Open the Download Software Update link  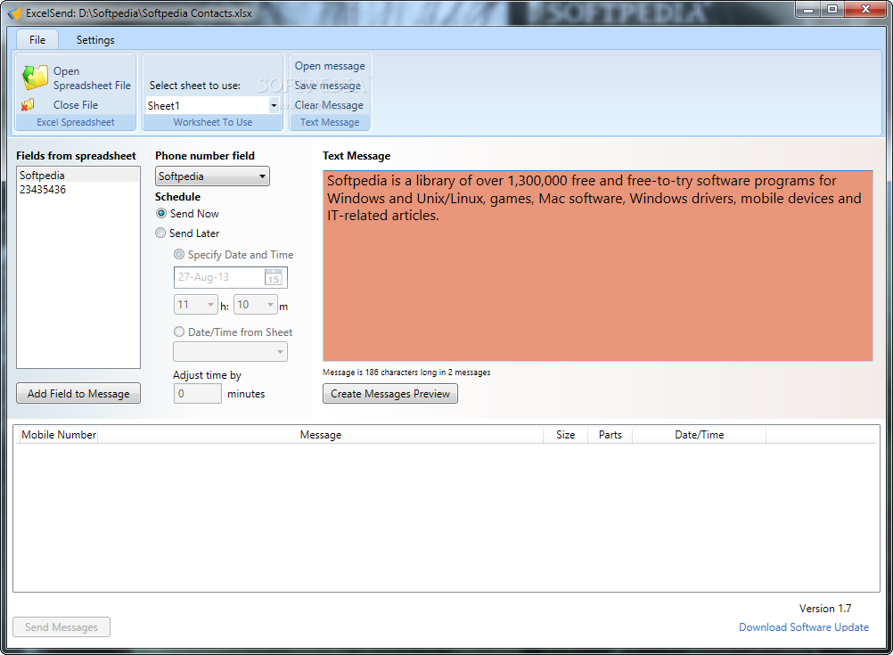pyautogui.click(x=804, y=627)
